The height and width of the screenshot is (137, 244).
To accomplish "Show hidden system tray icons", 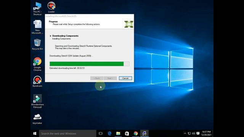I will pos(185,134).
